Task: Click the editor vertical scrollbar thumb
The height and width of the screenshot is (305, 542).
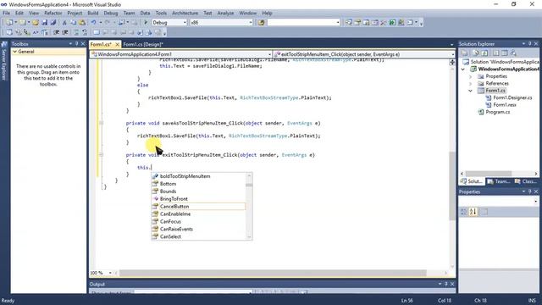Action: (452, 186)
